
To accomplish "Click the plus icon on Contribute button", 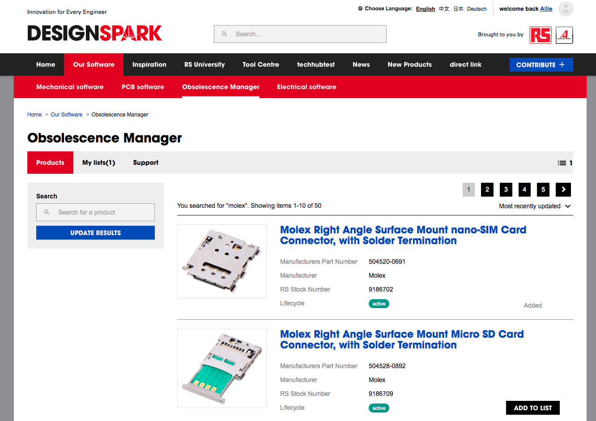I will coord(562,64).
